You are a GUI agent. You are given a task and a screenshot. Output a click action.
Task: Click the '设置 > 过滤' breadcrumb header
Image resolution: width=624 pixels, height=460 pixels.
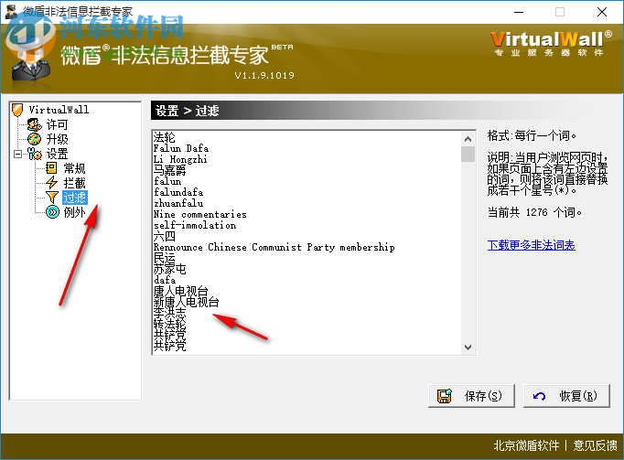point(187,111)
